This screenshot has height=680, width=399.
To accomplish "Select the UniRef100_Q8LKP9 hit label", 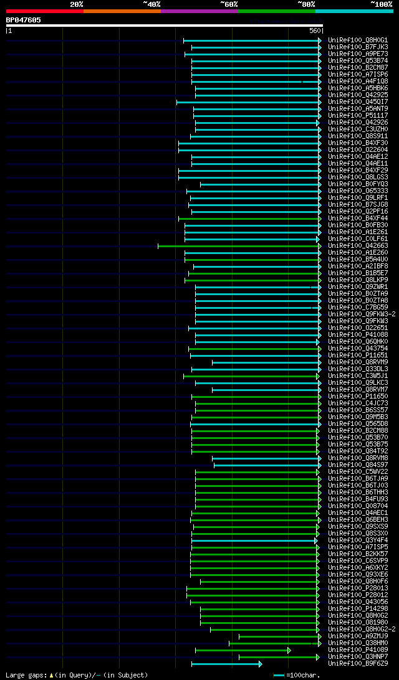I will (358, 280).
